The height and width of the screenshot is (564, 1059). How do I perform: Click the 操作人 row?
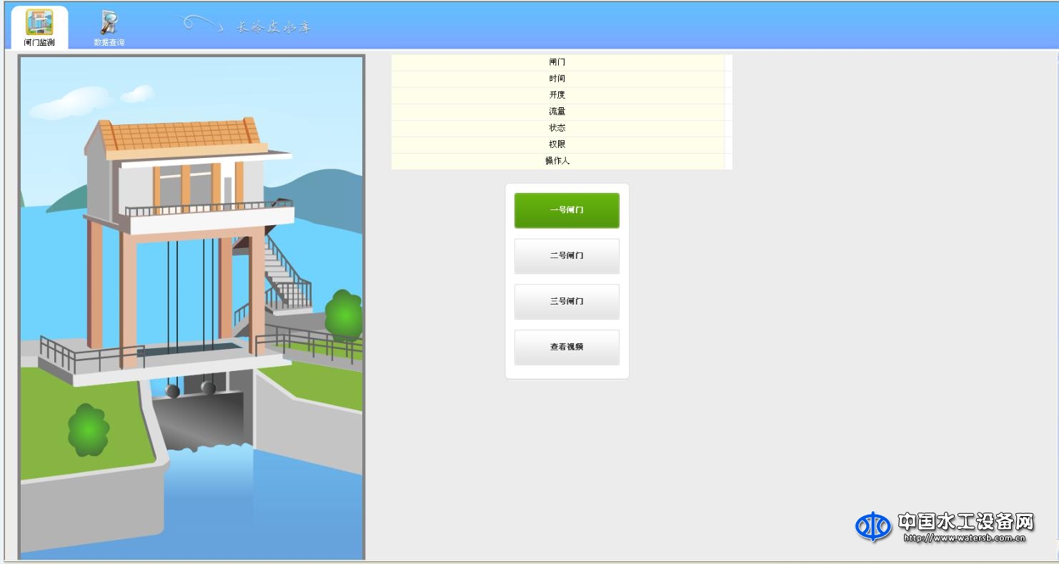pos(557,161)
